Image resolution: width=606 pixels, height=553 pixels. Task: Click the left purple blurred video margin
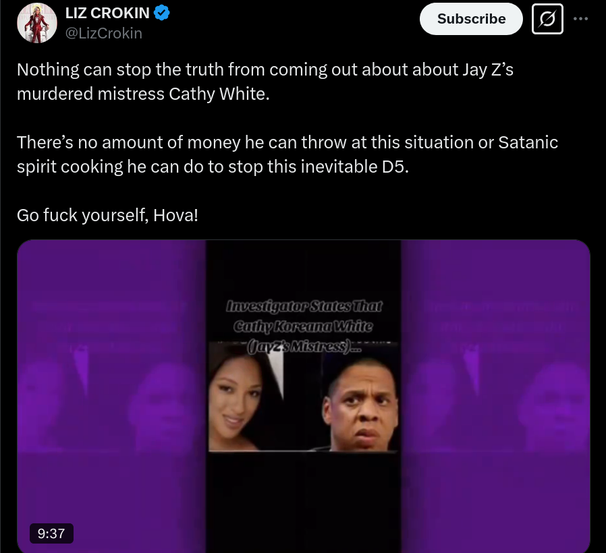coord(111,397)
